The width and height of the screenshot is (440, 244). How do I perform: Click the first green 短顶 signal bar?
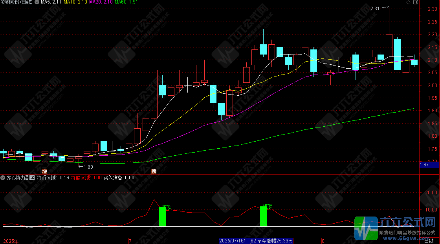tap(162, 217)
